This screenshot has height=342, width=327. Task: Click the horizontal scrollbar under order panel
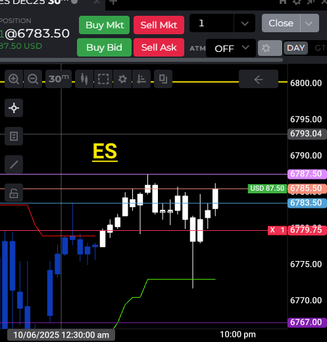point(141,60)
